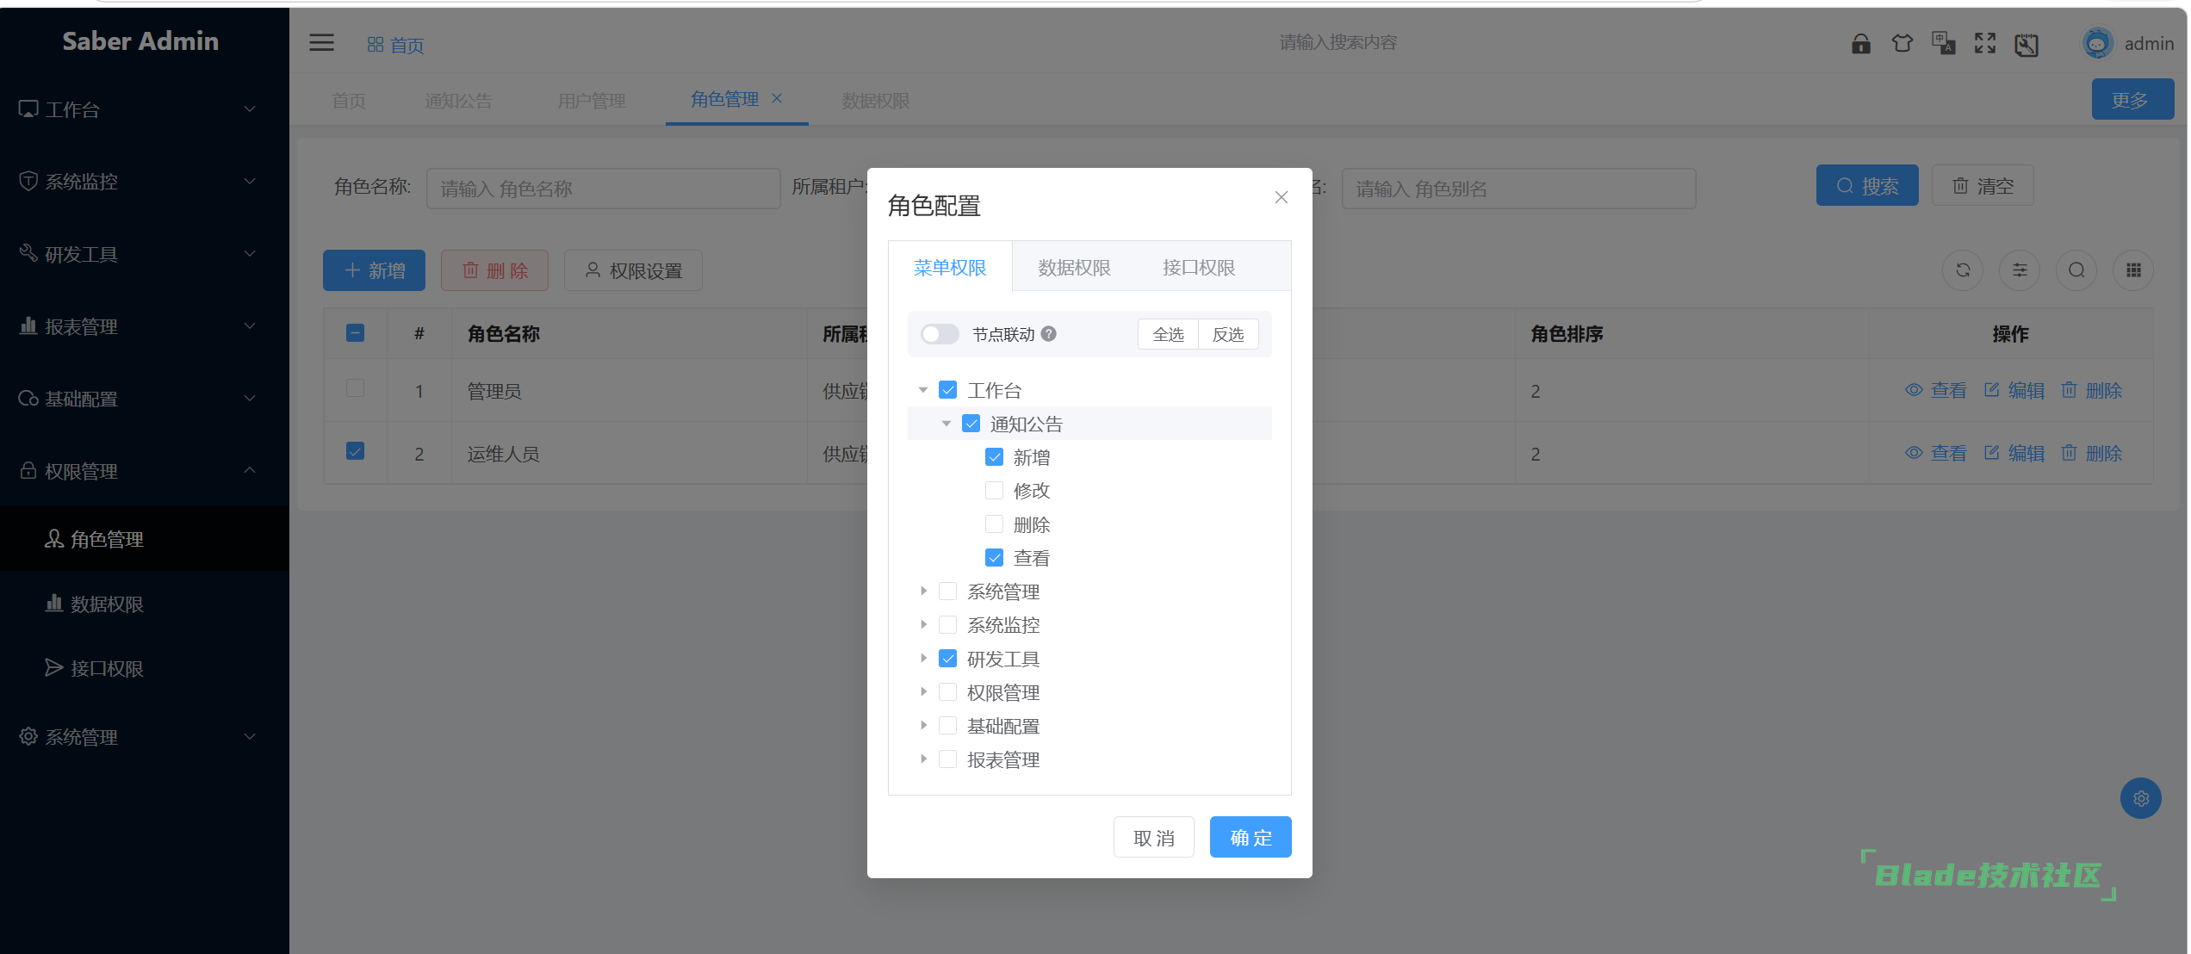The image size is (2191, 954).
Task: Click the refresh table icon
Action: coord(1963,270)
